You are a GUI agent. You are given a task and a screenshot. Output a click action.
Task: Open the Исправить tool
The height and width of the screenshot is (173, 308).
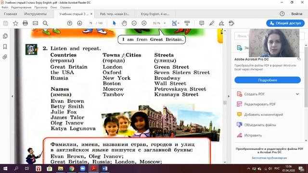pyautogui.click(x=249, y=136)
